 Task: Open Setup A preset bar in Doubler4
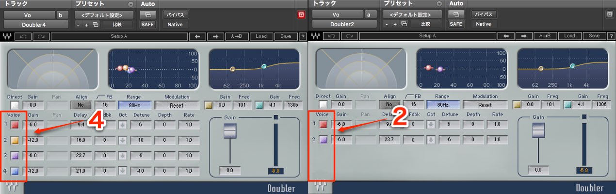click(x=119, y=36)
